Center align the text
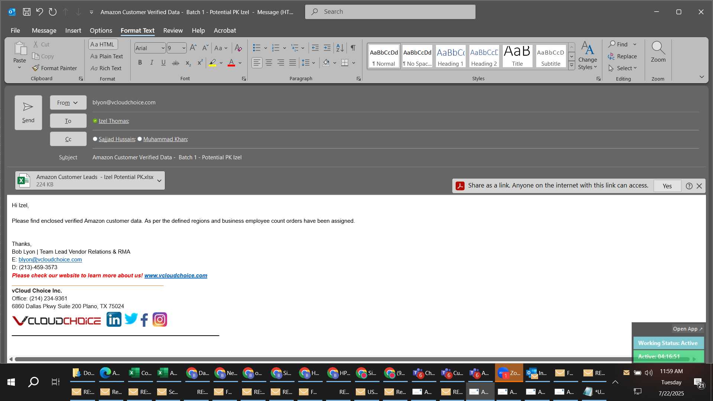The height and width of the screenshot is (401, 713). [x=269, y=63]
